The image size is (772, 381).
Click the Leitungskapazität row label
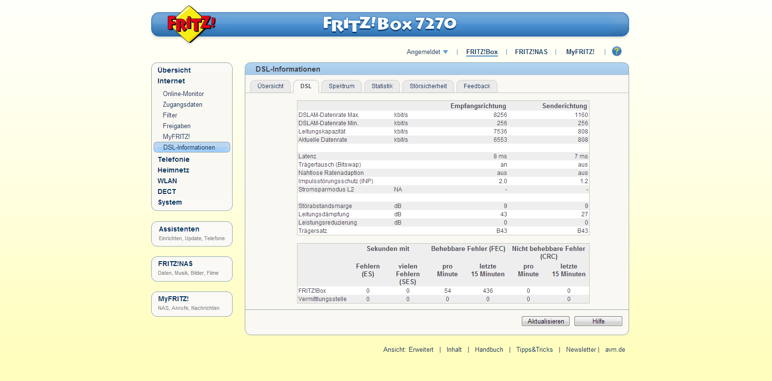[322, 132]
